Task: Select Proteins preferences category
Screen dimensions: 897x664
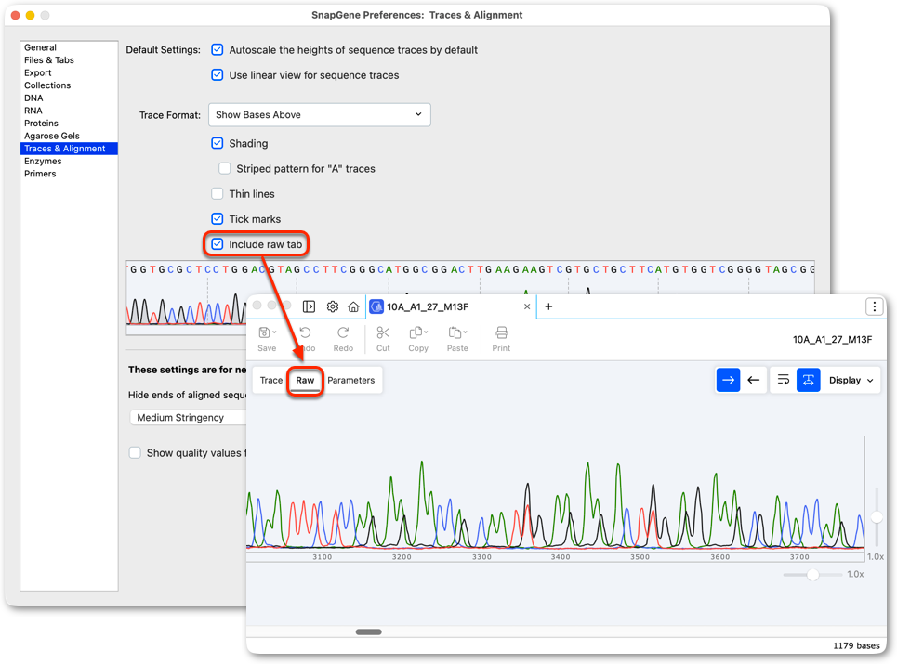Action: [69, 123]
